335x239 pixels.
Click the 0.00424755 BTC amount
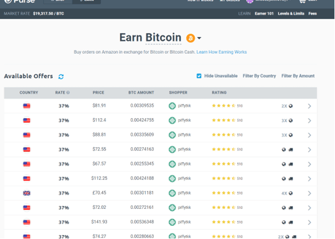coord(142,120)
